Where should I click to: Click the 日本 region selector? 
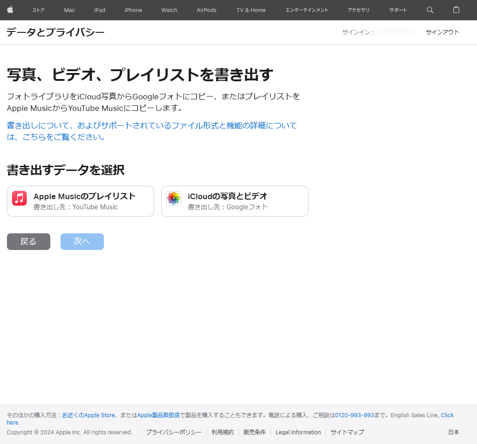pyautogui.click(x=453, y=432)
